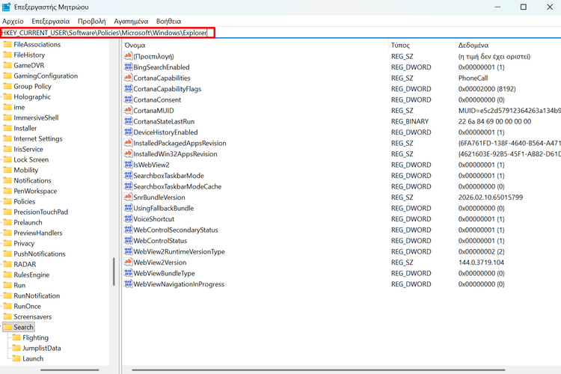Click the CortanaStateLastRun binary value icon
Viewport: 561px width, 374px height.
pos(128,121)
